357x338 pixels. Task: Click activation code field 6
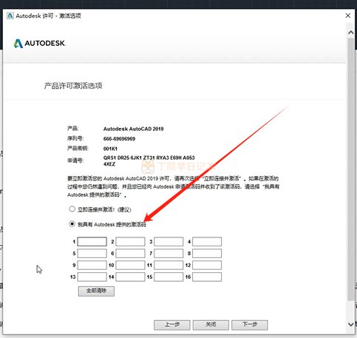(x=130, y=254)
